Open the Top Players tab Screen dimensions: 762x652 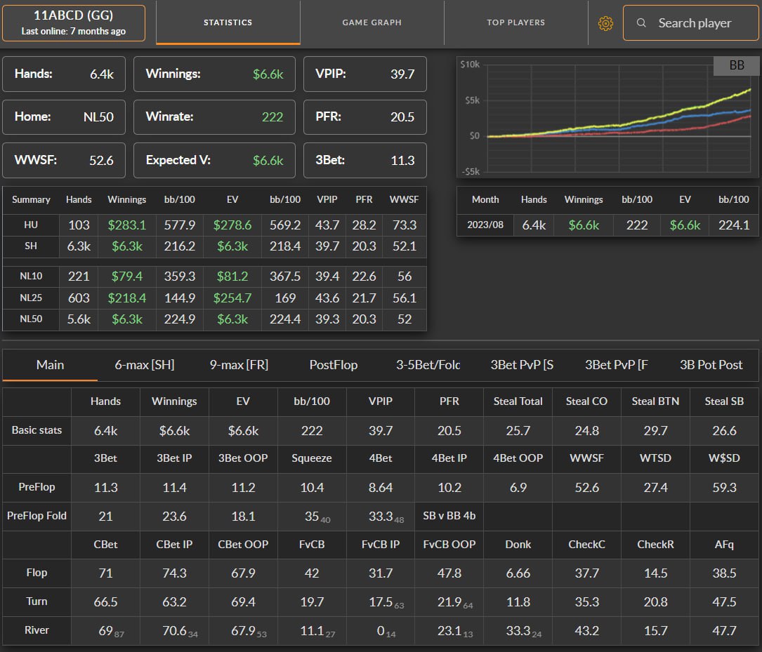click(x=515, y=22)
